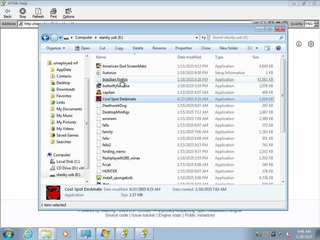Expand the address bar history dropdown
Image resolution: width=320 pixels, height=240 pixels.
(x=197, y=37)
